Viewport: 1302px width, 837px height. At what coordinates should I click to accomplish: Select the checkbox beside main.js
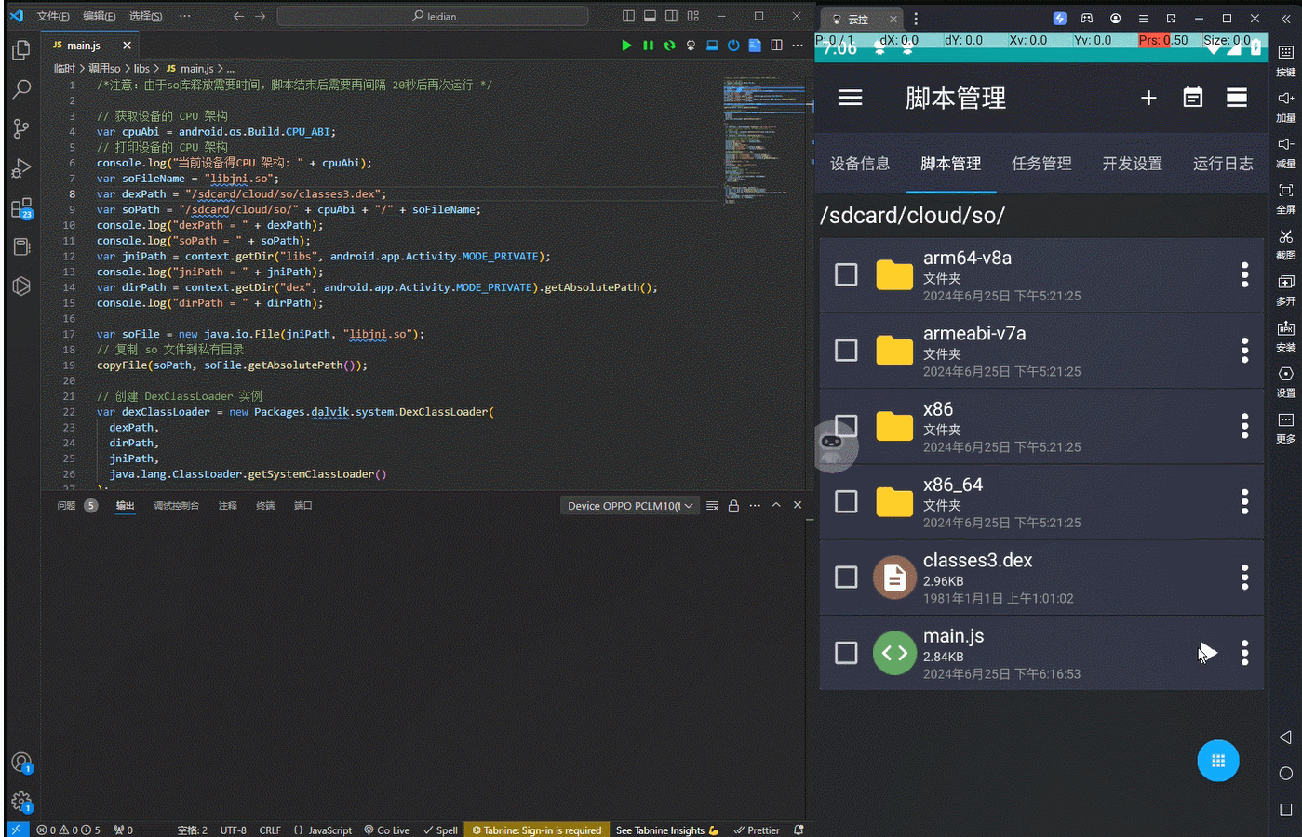coord(845,653)
